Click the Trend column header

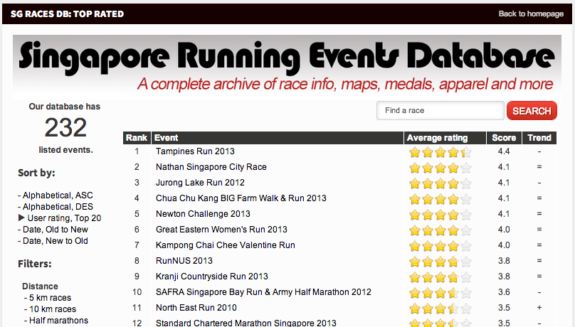click(x=539, y=138)
